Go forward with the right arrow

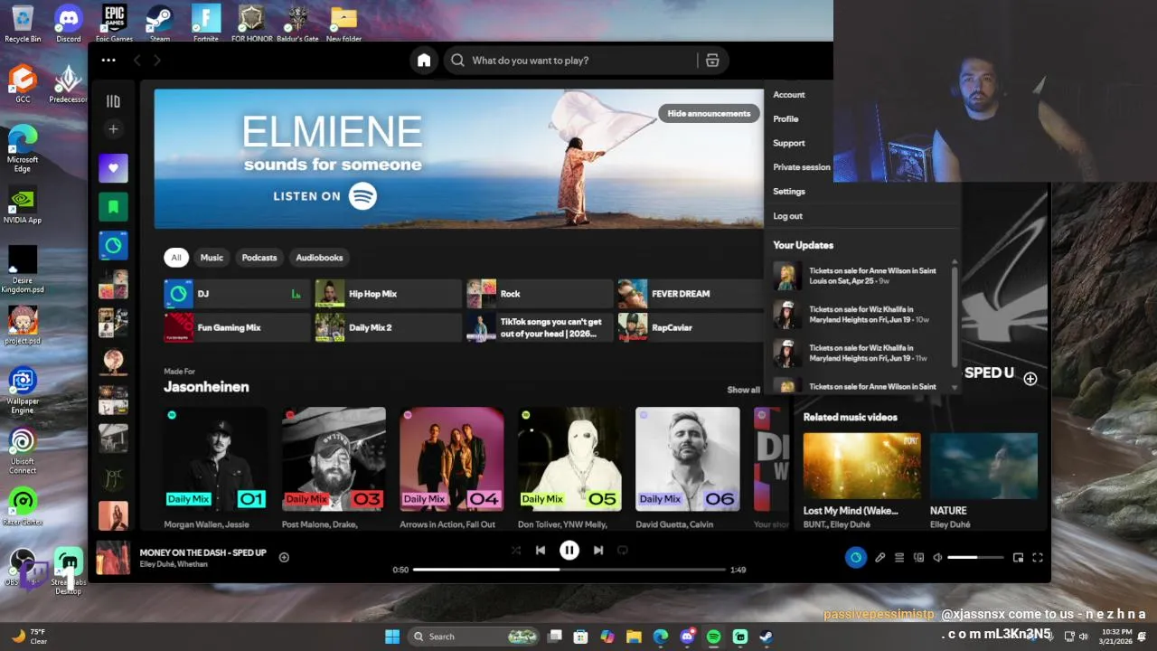[x=157, y=61]
